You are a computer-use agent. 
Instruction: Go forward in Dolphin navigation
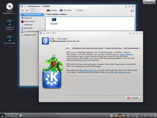[27, 10]
